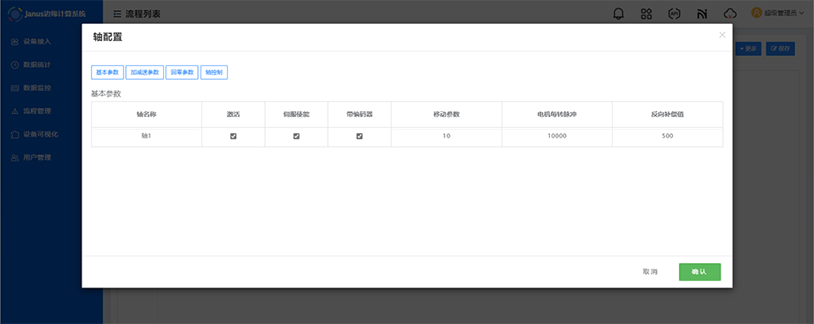Open the notification bell icon

(x=619, y=14)
